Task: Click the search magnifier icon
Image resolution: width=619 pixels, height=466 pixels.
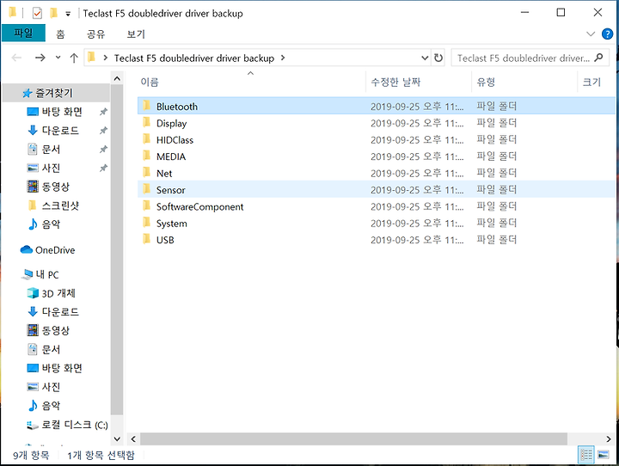Action: point(598,58)
